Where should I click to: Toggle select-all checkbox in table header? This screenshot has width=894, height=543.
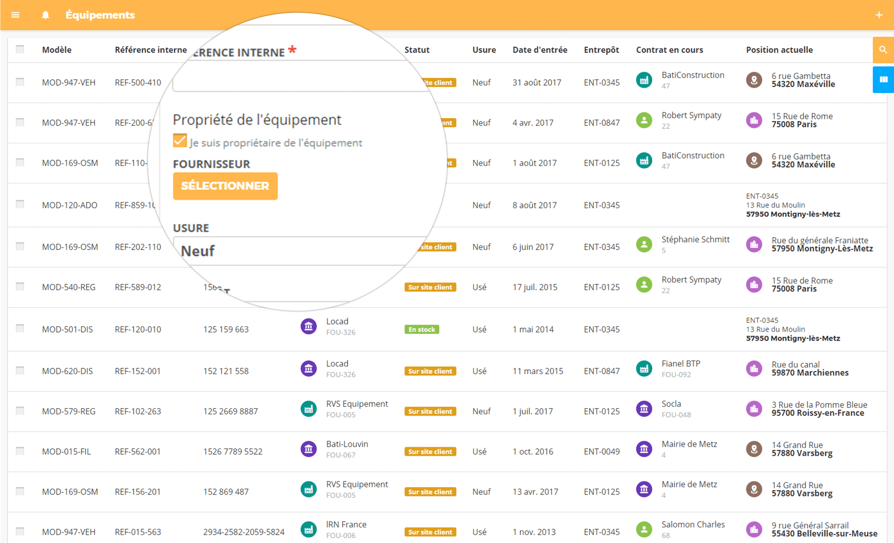pos(20,49)
